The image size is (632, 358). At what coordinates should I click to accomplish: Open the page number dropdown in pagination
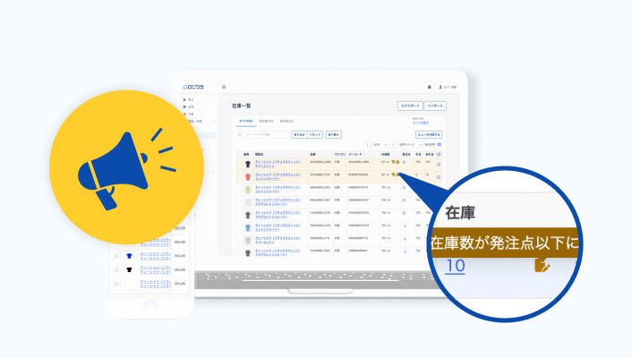click(x=379, y=144)
